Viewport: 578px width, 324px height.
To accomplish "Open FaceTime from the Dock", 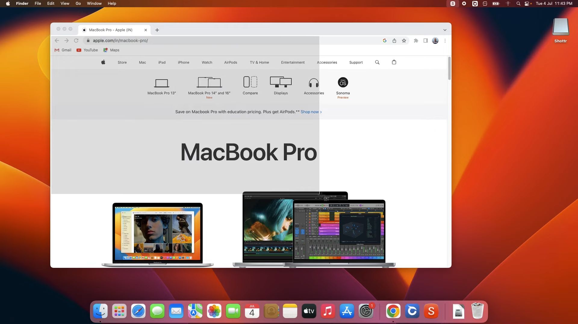I will click(233, 311).
